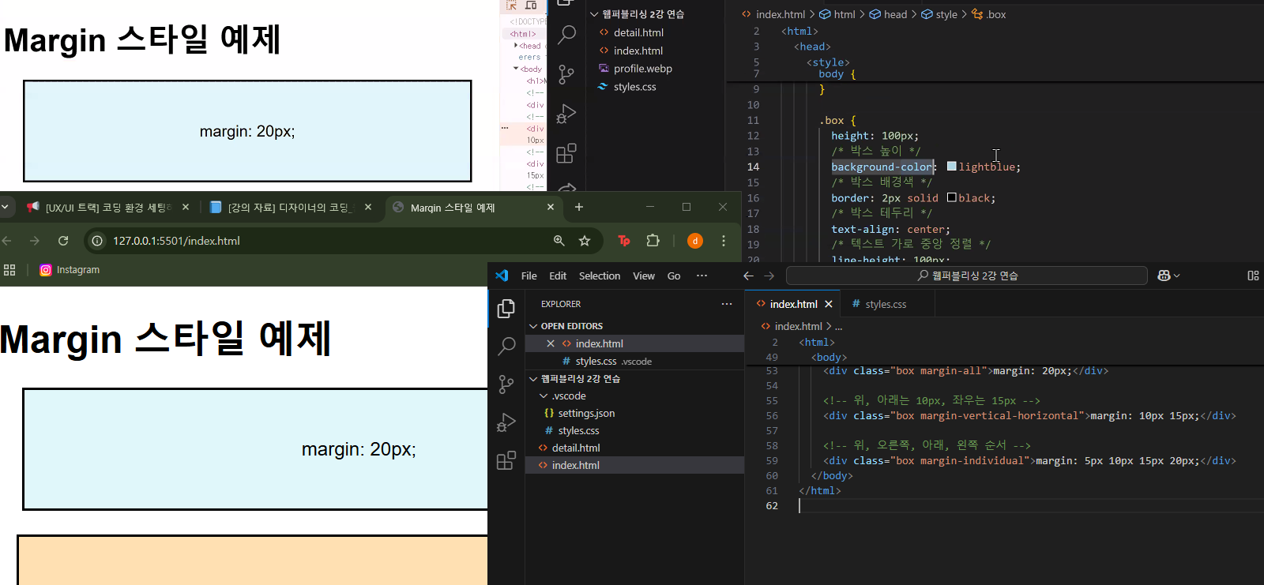Toggle device toolbar icon in DevTools
Image resolution: width=1264 pixels, height=585 pixels.
coord(531,5)
